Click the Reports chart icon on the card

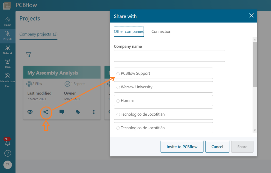[x=67, y=84]
